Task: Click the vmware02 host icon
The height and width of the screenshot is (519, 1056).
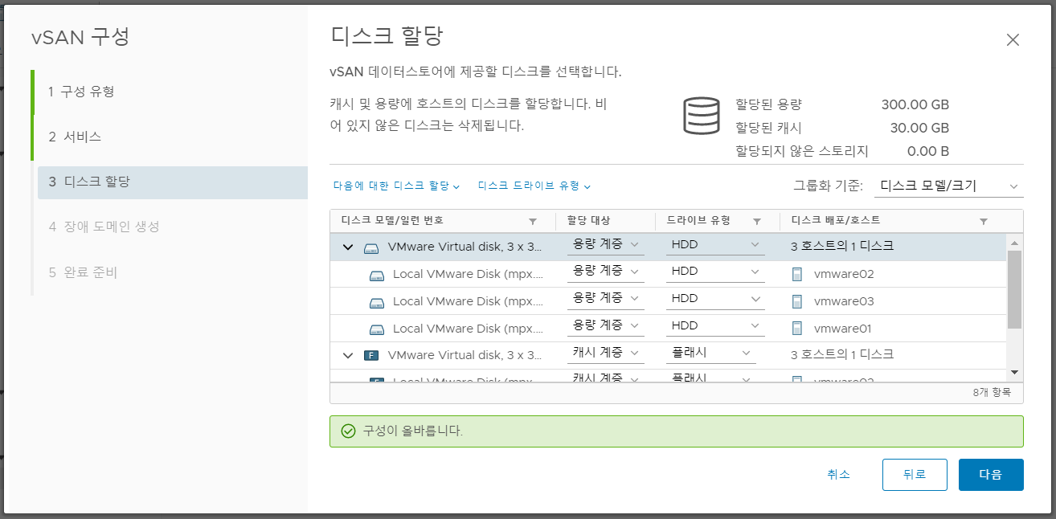Action: tap(796, 274)
